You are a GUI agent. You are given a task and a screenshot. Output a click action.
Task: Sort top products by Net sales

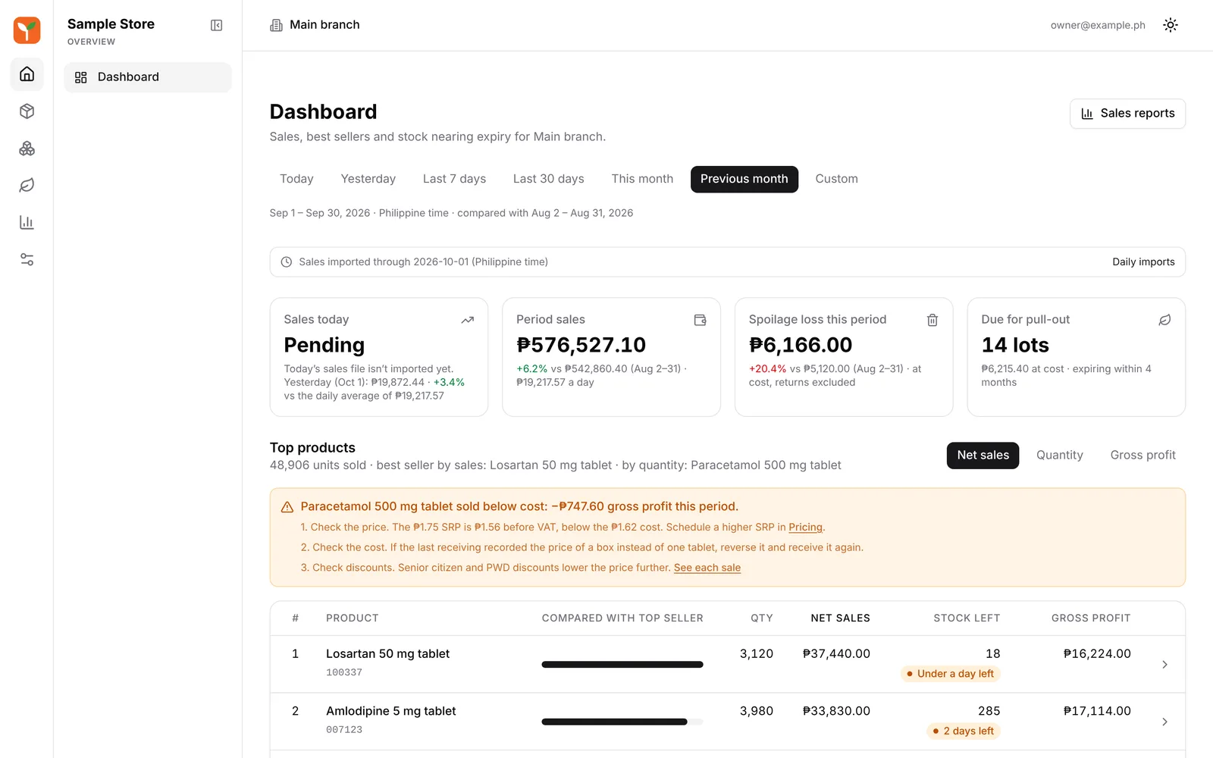[x=983, y=456]
